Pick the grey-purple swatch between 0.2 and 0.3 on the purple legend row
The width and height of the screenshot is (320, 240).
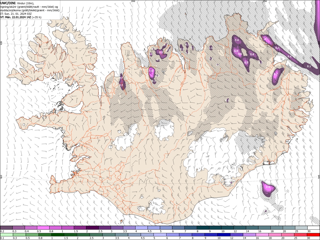point(6,228)
